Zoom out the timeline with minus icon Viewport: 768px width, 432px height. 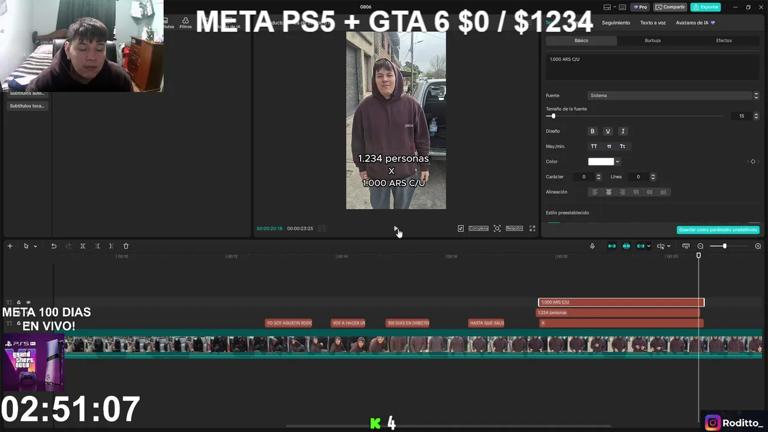click(700, 246)
